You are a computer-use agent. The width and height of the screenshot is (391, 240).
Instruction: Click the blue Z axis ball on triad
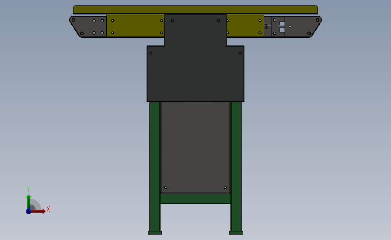click(x=28, y=212)
